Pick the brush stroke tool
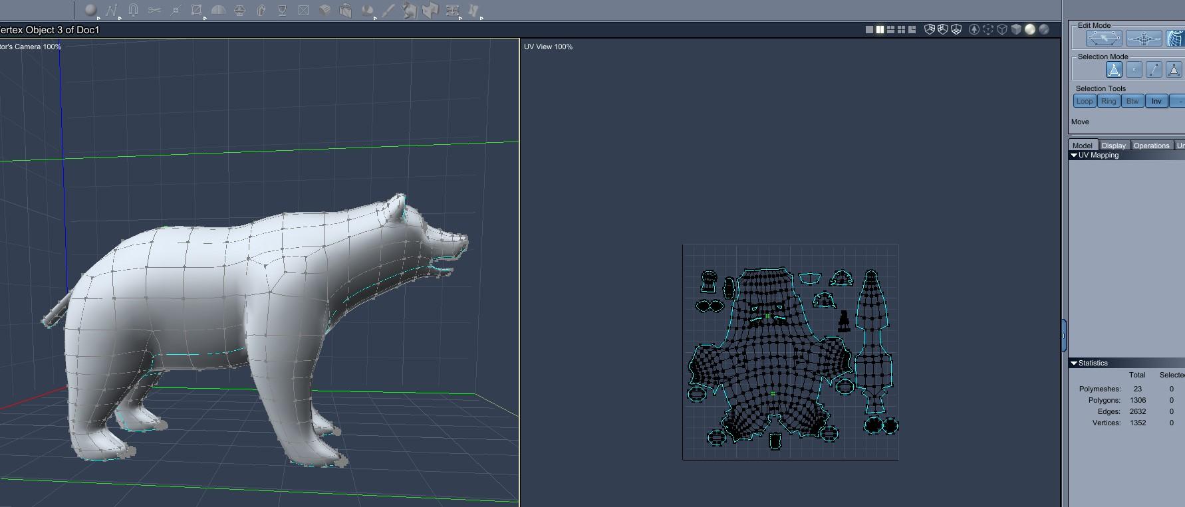 click(x=389, y=10)
